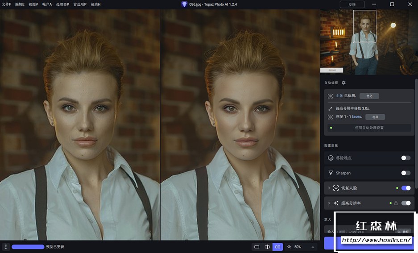
Task: Open the 处理器P menu
Action: (62, 4)
